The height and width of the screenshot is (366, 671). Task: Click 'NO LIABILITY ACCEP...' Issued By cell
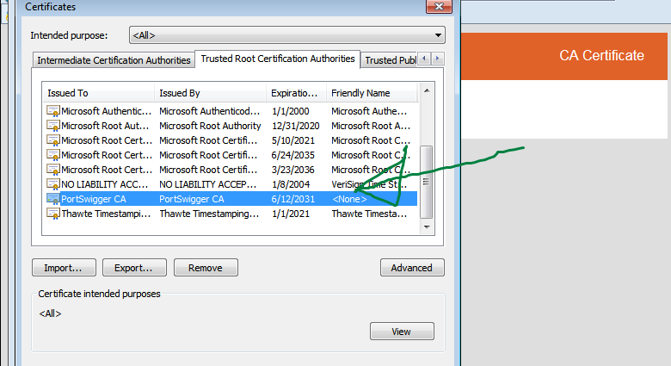[207, 184]
